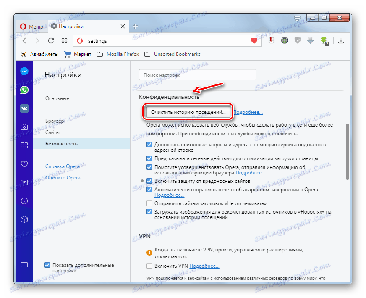366x298 pixels.
Task: Toggle Показать дополнительные настройки checkbox
Action: coord(47,265)
